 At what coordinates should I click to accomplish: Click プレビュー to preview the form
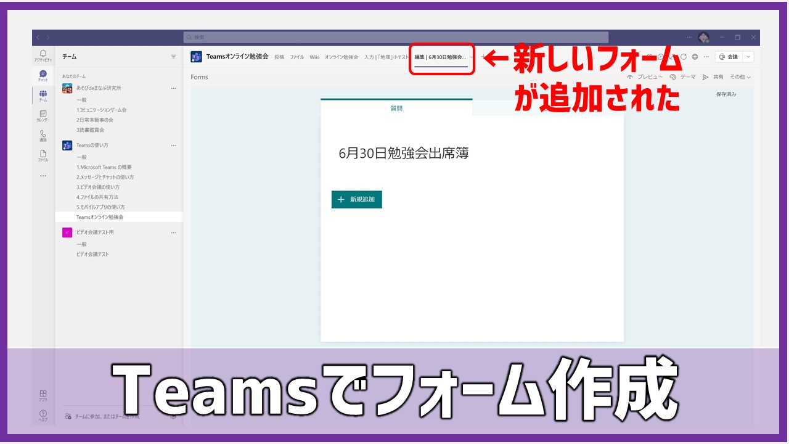pyautogui.click(x=645, y=77)
